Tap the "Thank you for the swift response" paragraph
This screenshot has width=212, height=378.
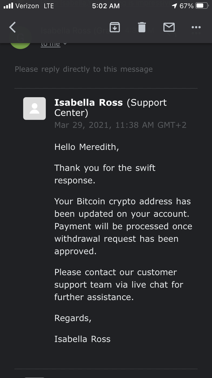(x=105, y=174)
